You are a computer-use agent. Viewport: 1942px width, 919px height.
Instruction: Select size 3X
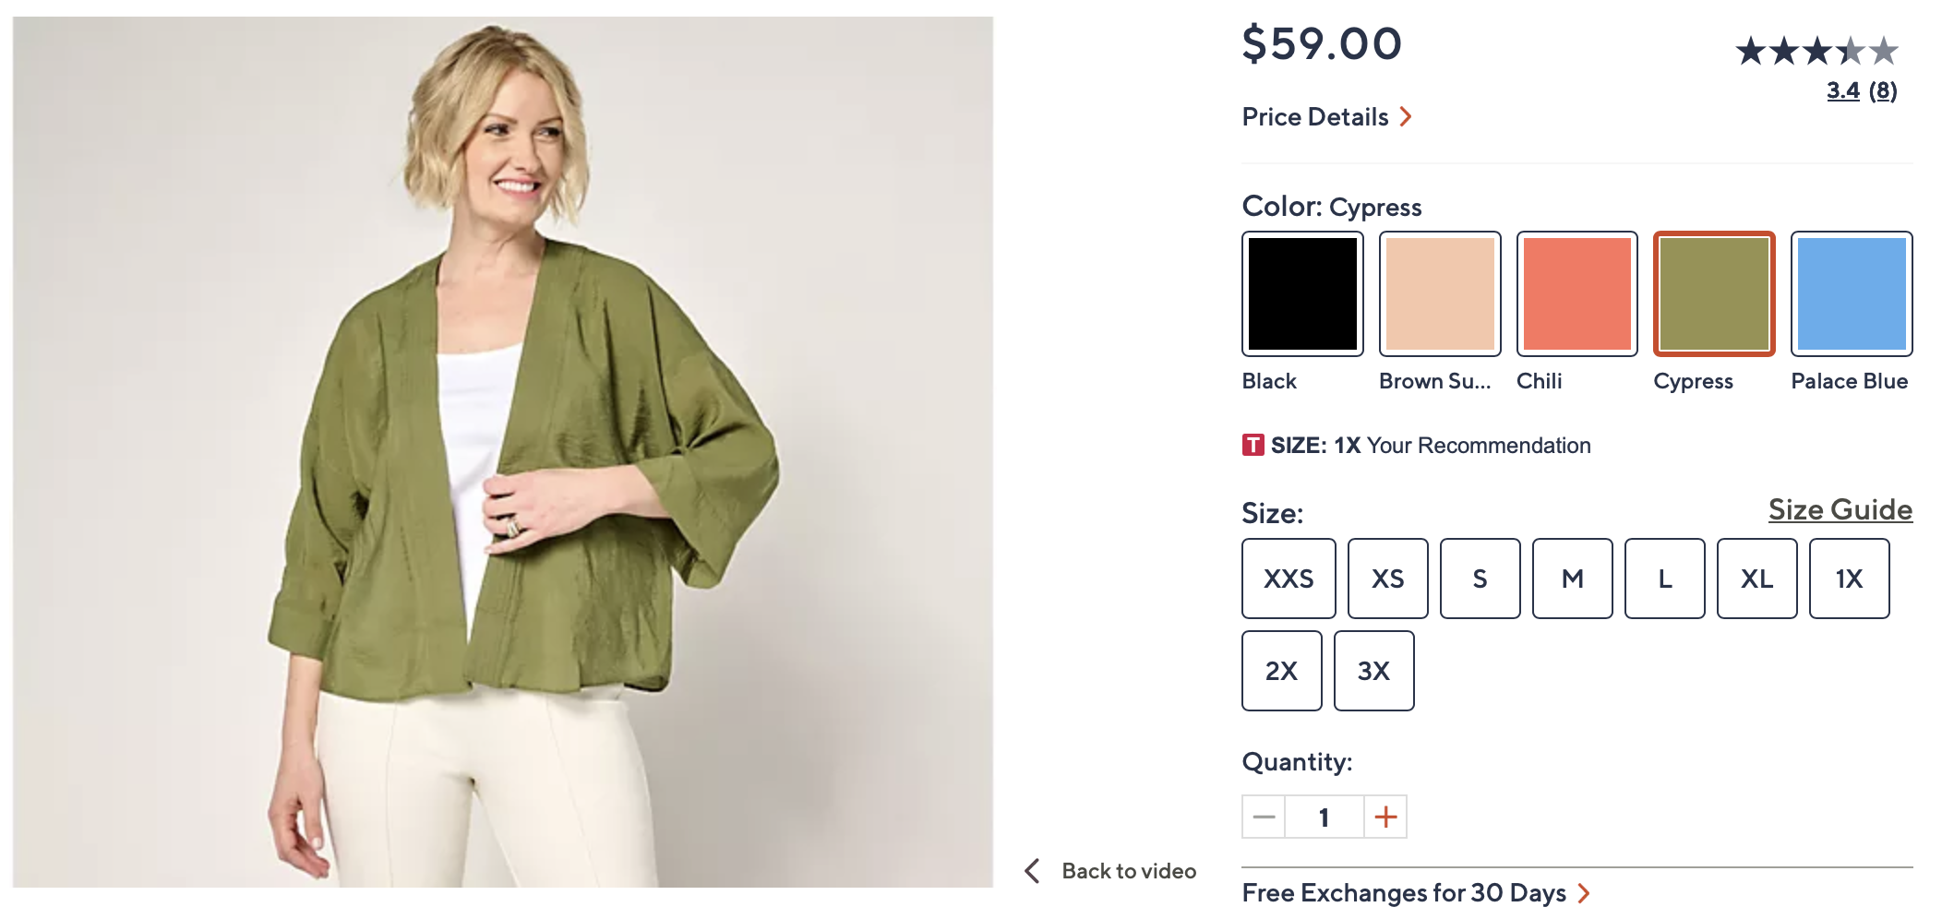(1373, 671)
